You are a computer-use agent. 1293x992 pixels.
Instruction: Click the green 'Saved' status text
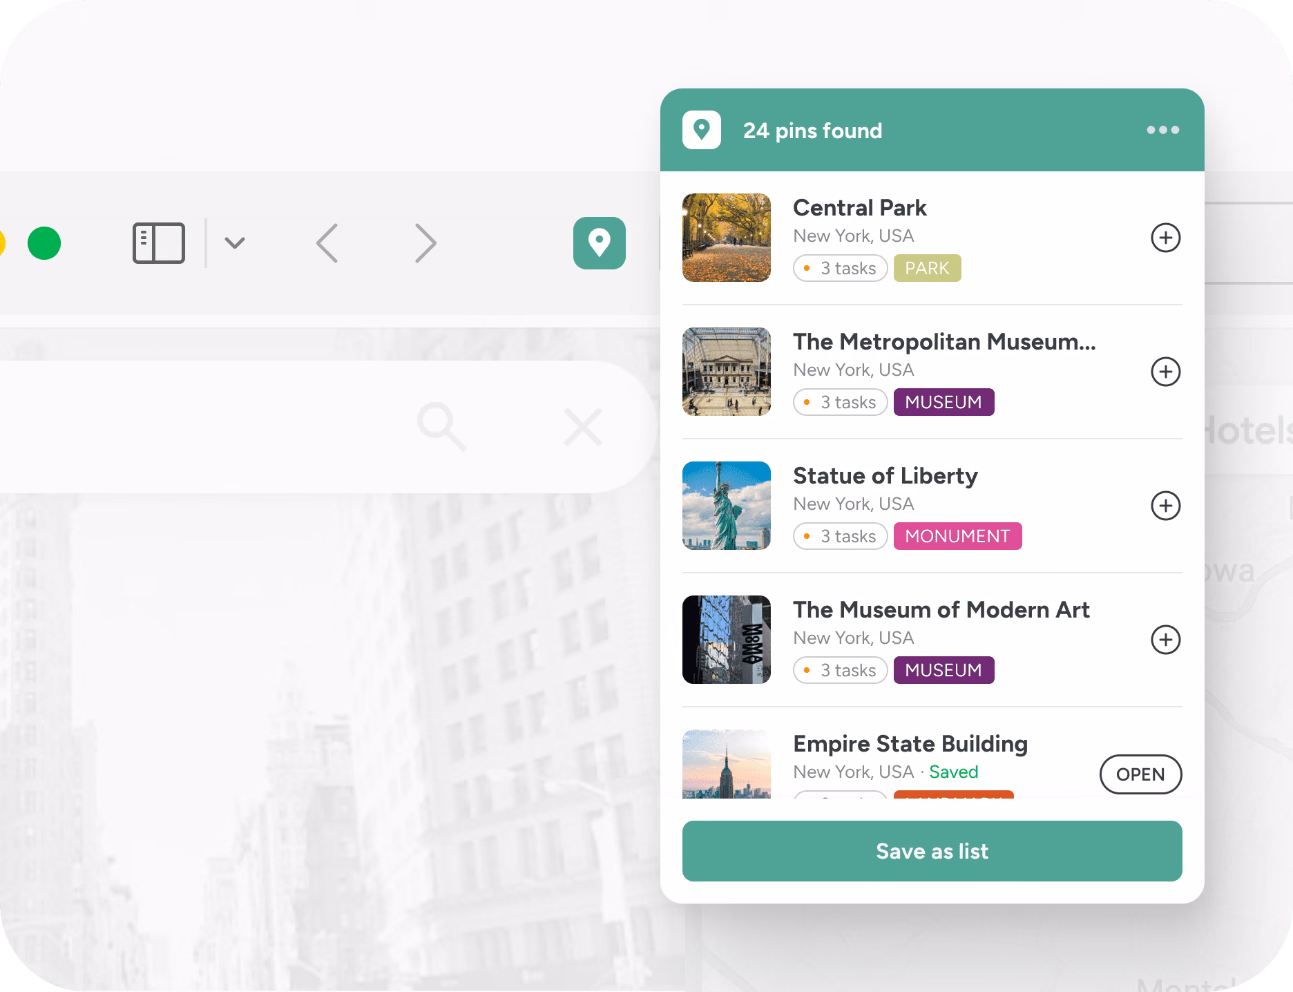(x=954, y=772)
